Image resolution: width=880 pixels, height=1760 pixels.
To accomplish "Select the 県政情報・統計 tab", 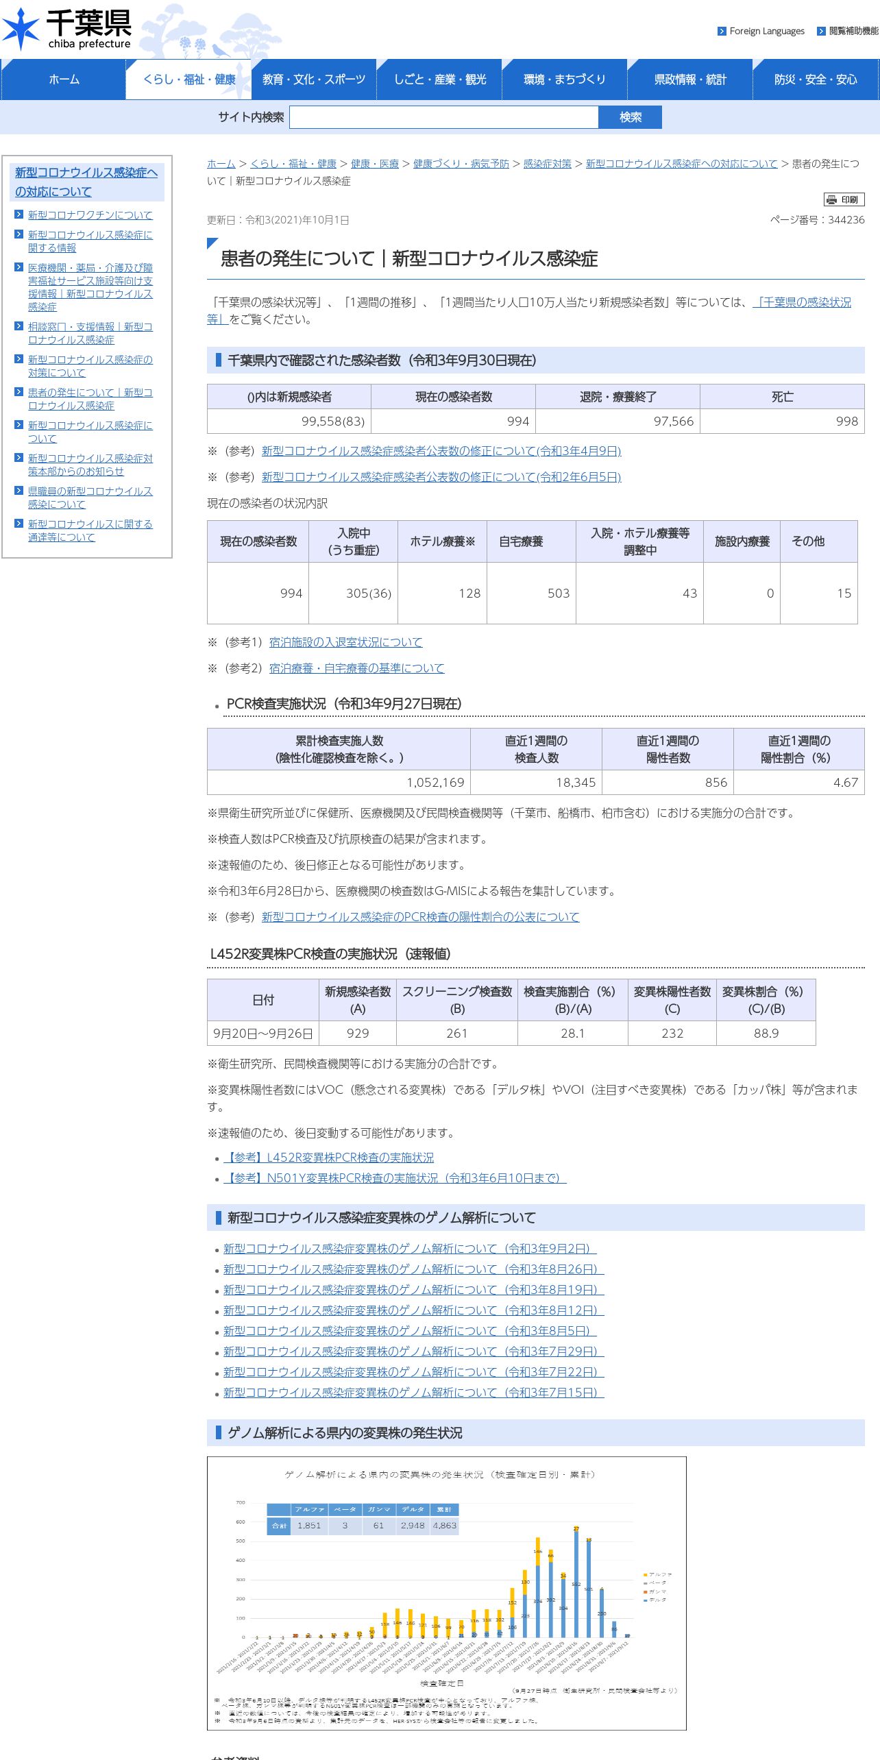I will [x=690, y=80].
